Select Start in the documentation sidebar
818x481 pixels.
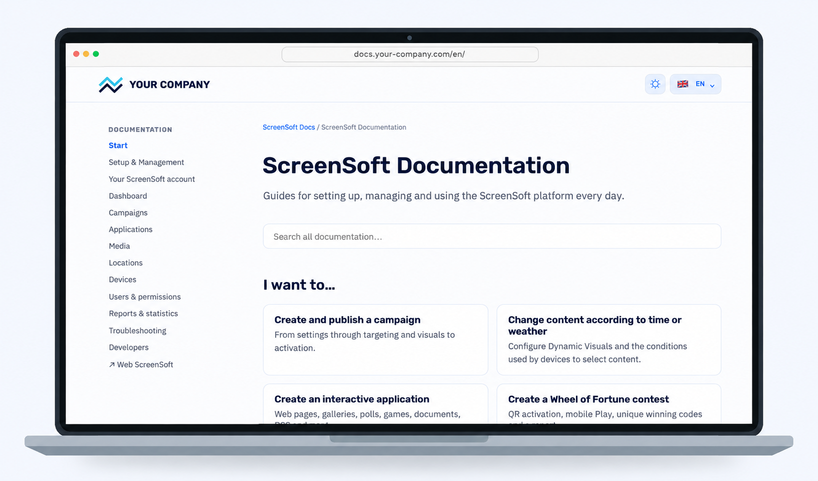point(118,145)
